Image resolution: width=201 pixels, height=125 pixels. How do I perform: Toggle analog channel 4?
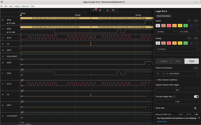point(180,43)
